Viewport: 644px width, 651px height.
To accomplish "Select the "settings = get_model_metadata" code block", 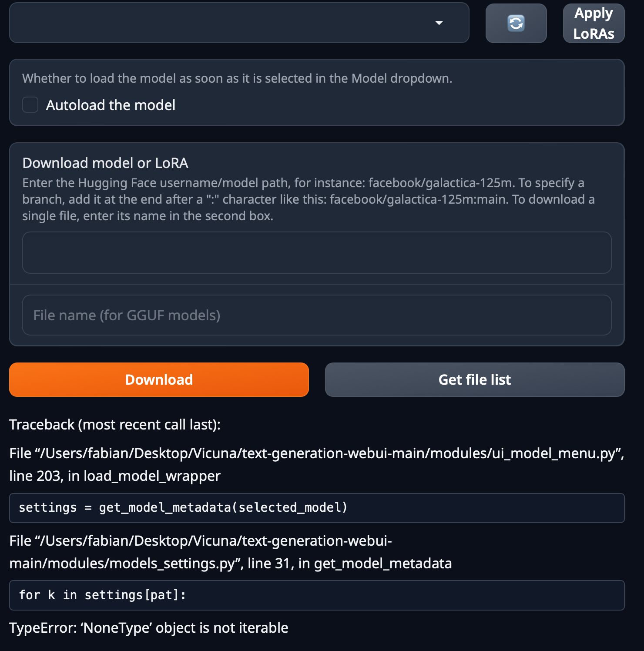I will (317, 508).
